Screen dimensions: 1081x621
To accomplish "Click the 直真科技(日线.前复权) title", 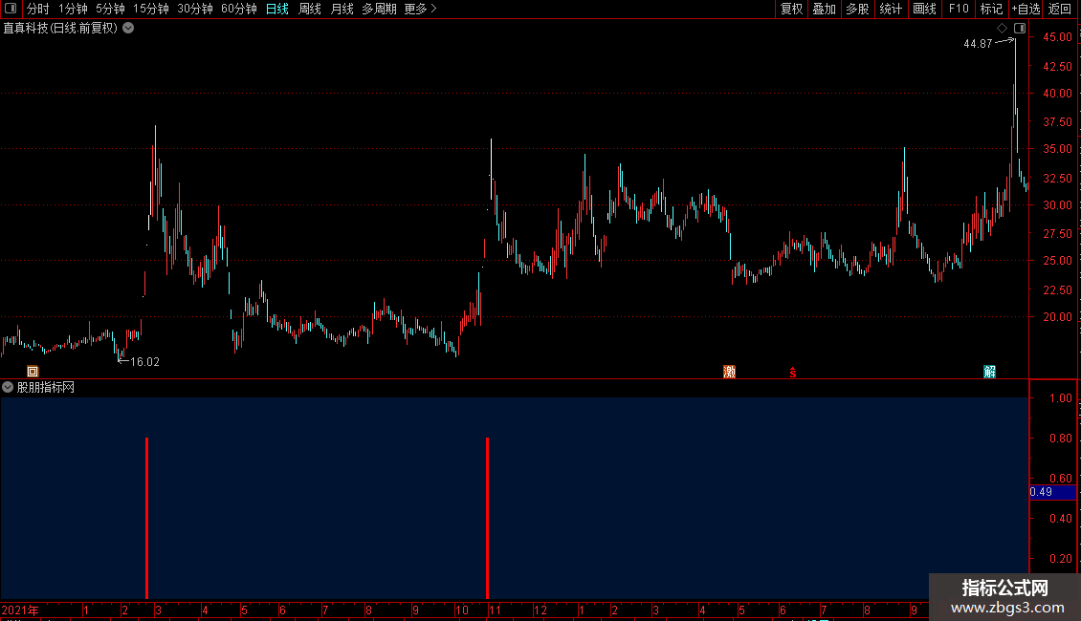I will (60, 29).
